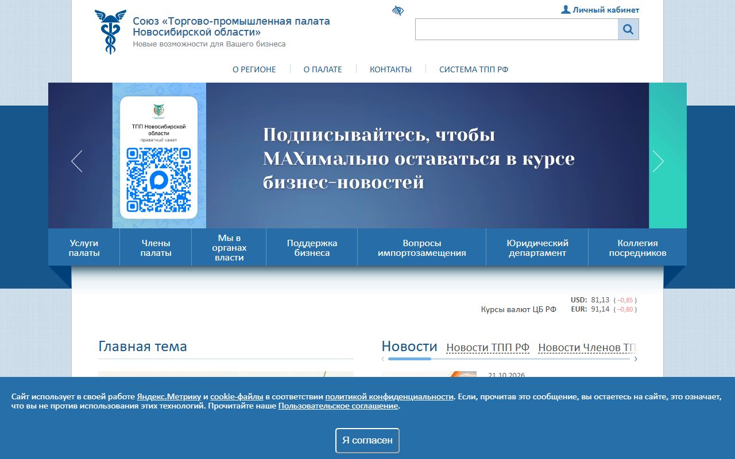Accept cookies with Я согласен button
735x459 pixels.
367,441
